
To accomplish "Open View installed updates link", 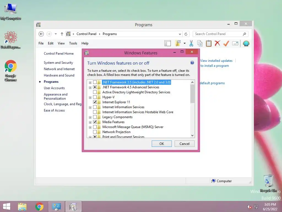I will click(216, 61).
